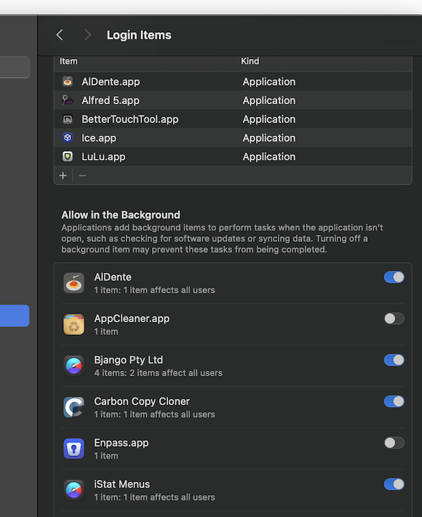
Task: Turn off iStat Menus toggle
Action: pyautogui.click(x=394, y=485)
